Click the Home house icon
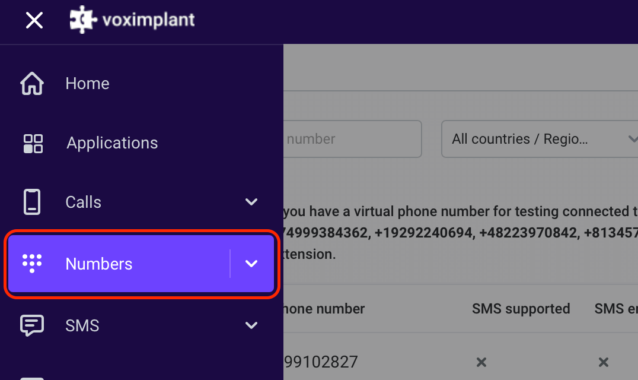Image resolution: width=638 pixels, height=380 pixels. pyautogui.click(x=31, y=83)
